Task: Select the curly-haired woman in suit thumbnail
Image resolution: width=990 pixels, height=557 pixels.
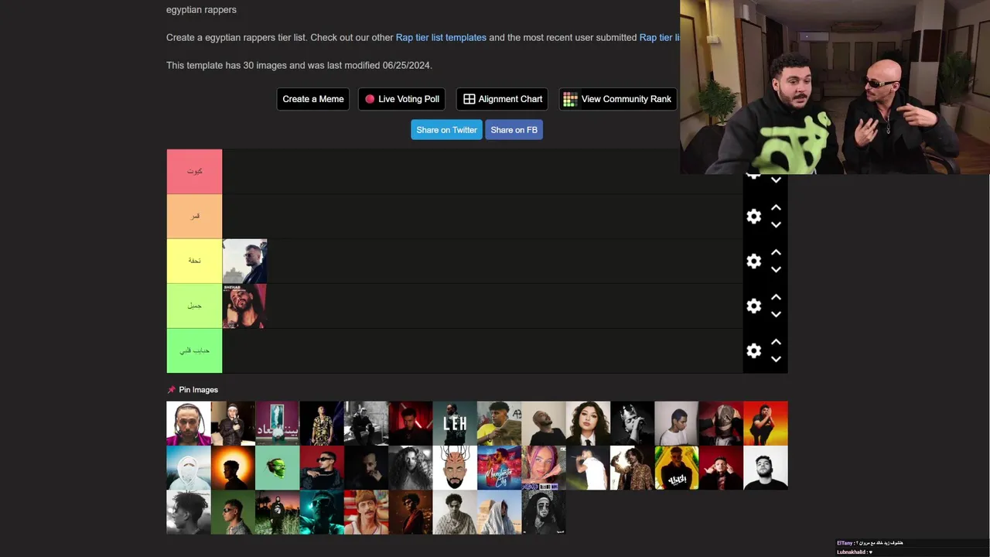Action: 588,423
